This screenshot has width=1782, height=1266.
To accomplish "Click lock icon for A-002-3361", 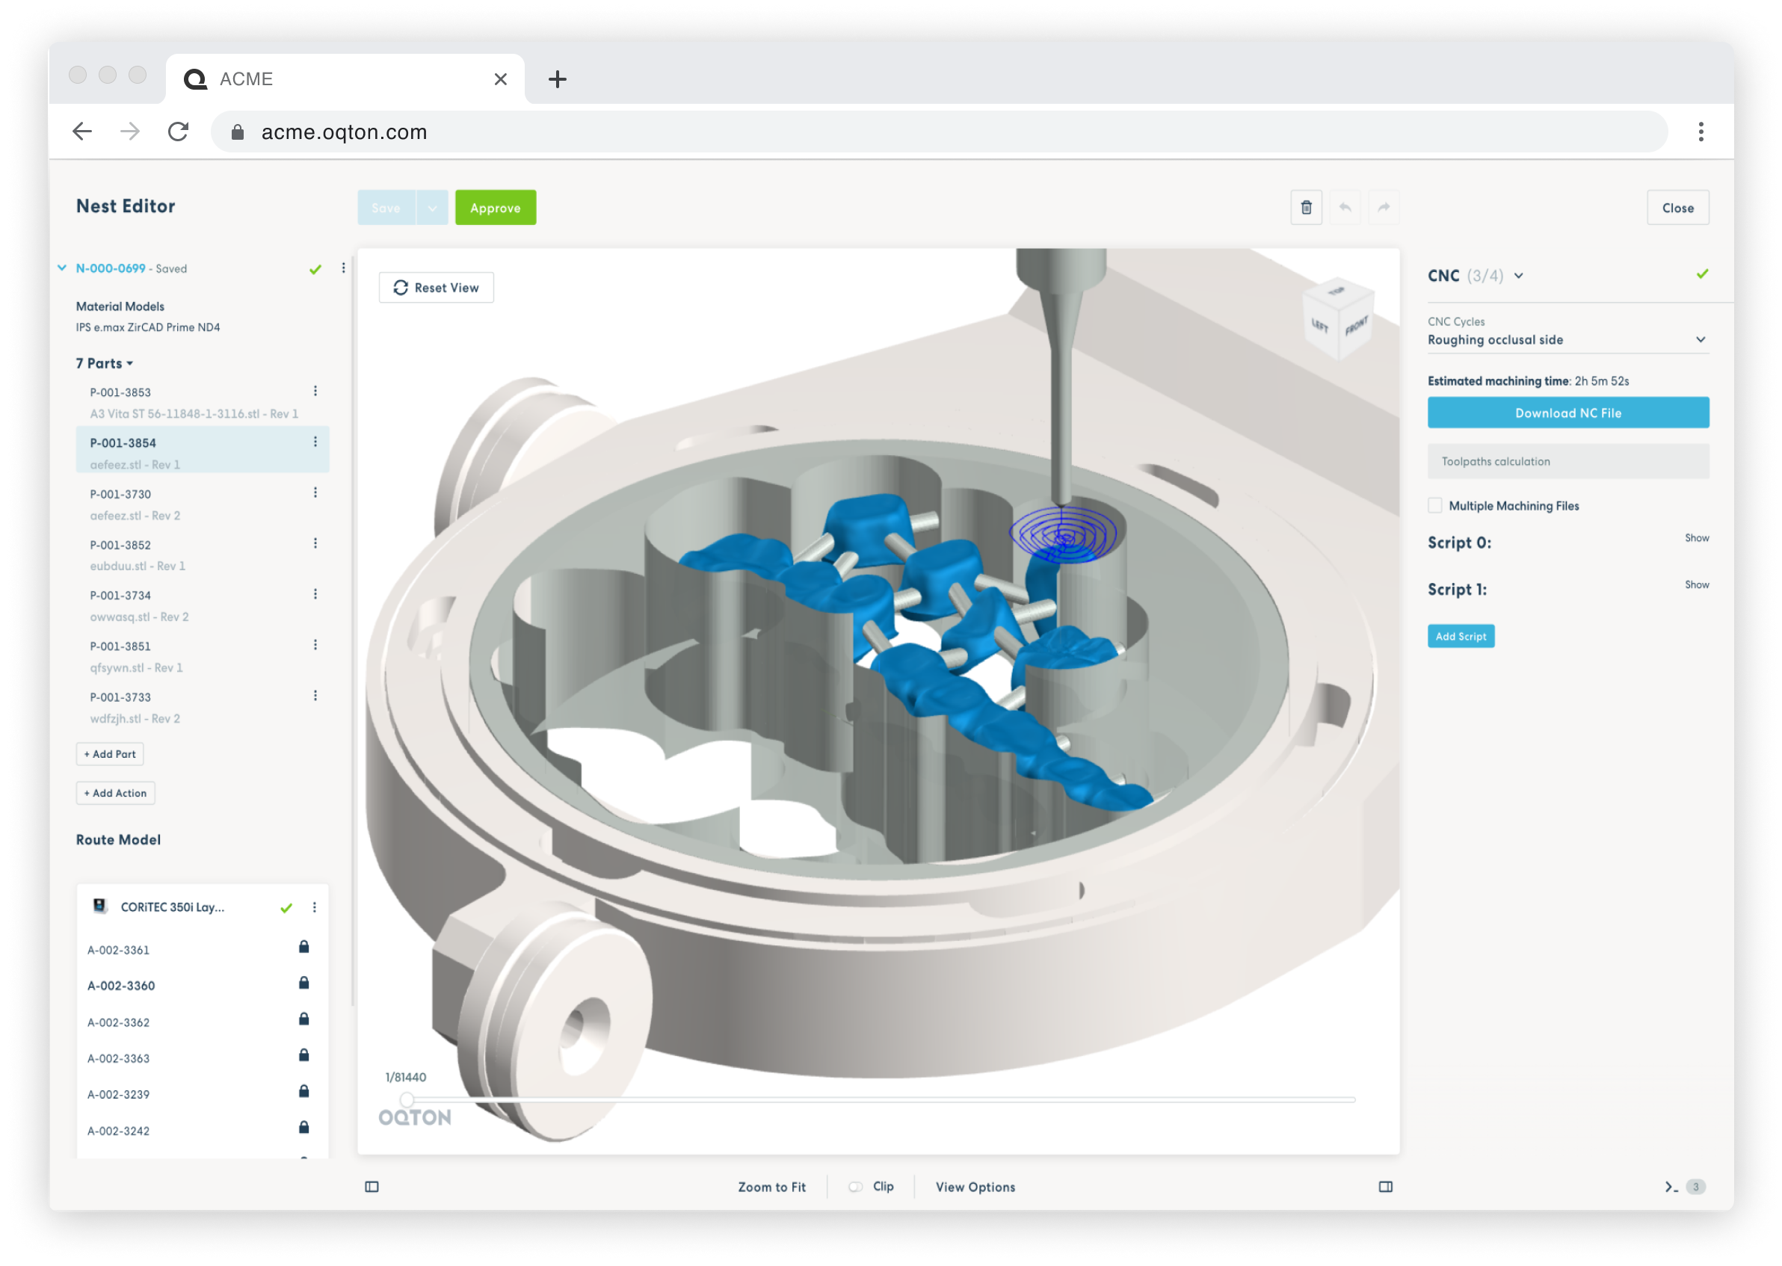I will coord(304,947).
